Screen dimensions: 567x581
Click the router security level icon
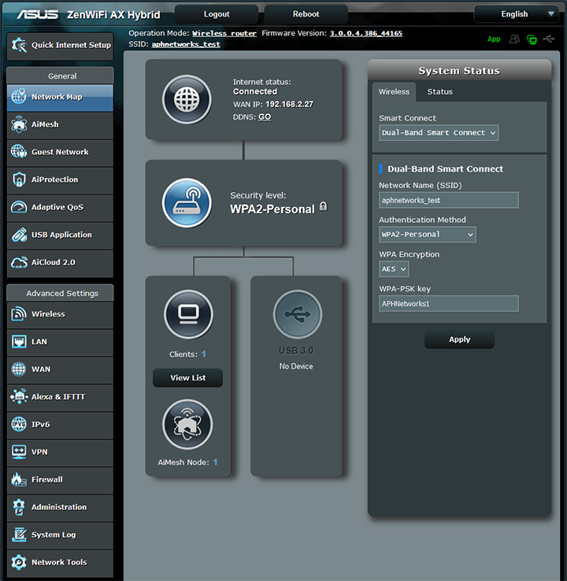187,202
